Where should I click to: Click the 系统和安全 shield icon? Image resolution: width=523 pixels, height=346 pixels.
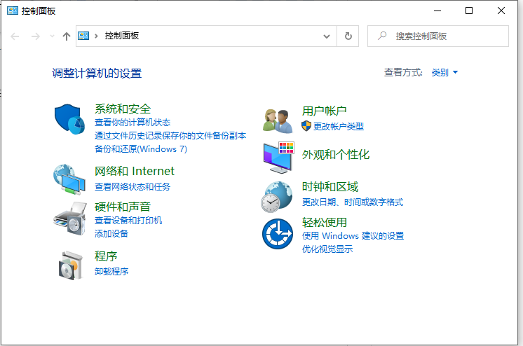coord(69,119)
